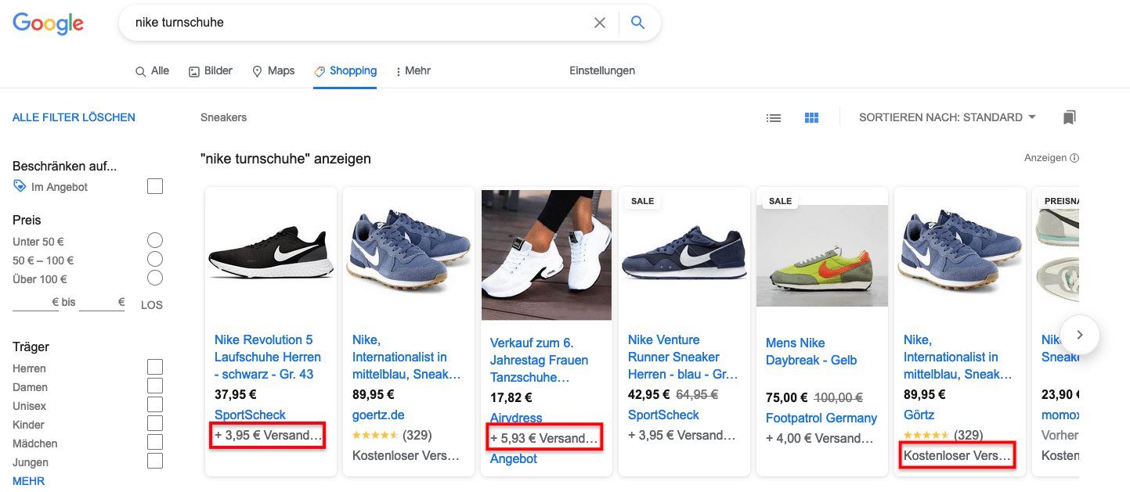Screen dimensions: 1130x492
Task: Open the Bilder tab
Action: 211,70
